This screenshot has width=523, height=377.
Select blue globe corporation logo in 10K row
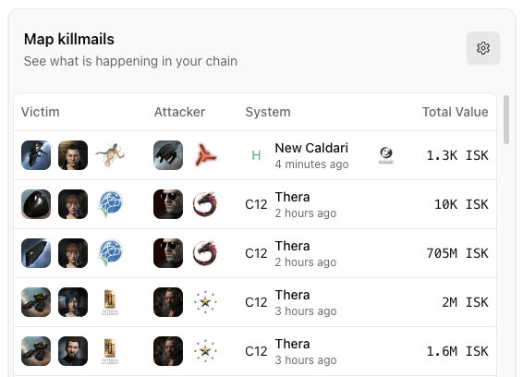[110, 204]
